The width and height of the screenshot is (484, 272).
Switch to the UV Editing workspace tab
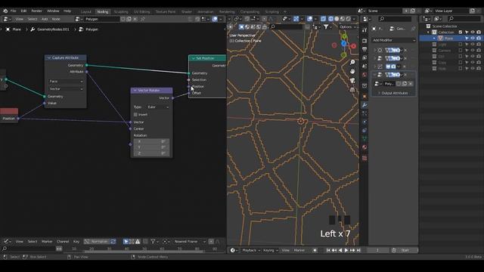coord(141,12)
